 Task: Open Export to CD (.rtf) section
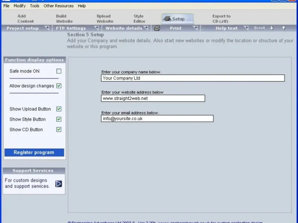(x=221, y=19)
